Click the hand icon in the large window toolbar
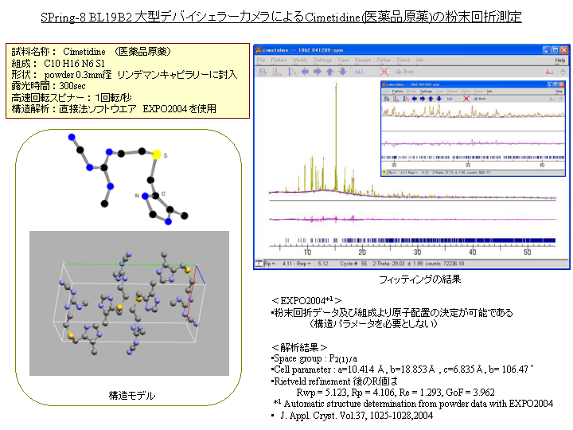The height and width of the screenshot is (430, 573). tap(563, 72)
